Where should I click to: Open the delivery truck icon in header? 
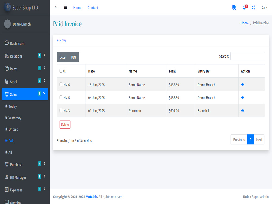tap(234, 7)
